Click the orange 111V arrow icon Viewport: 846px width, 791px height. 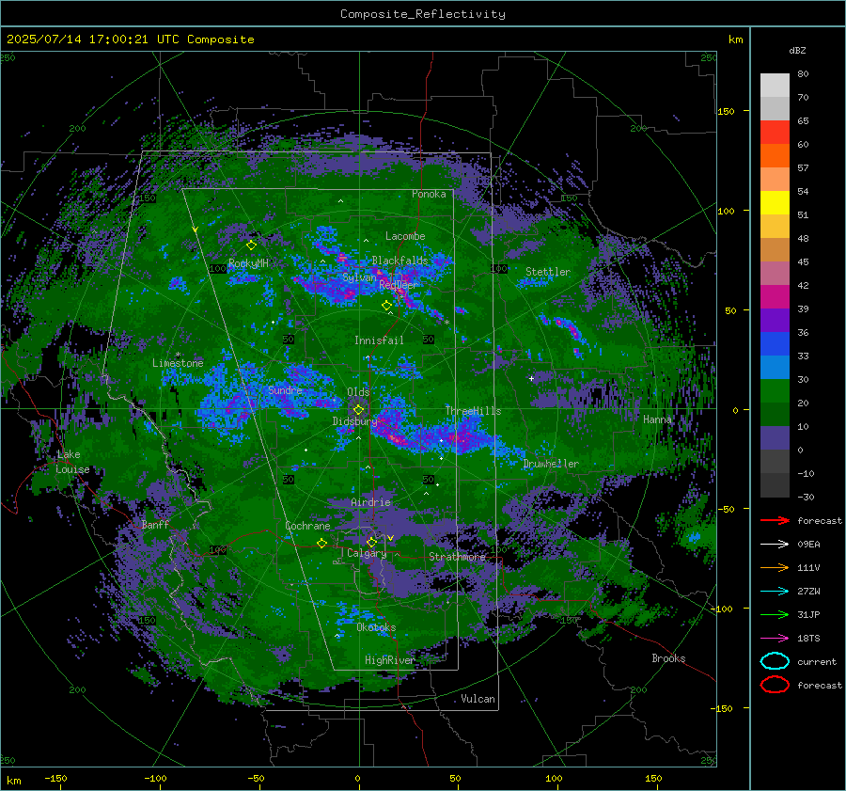(775, 567)
